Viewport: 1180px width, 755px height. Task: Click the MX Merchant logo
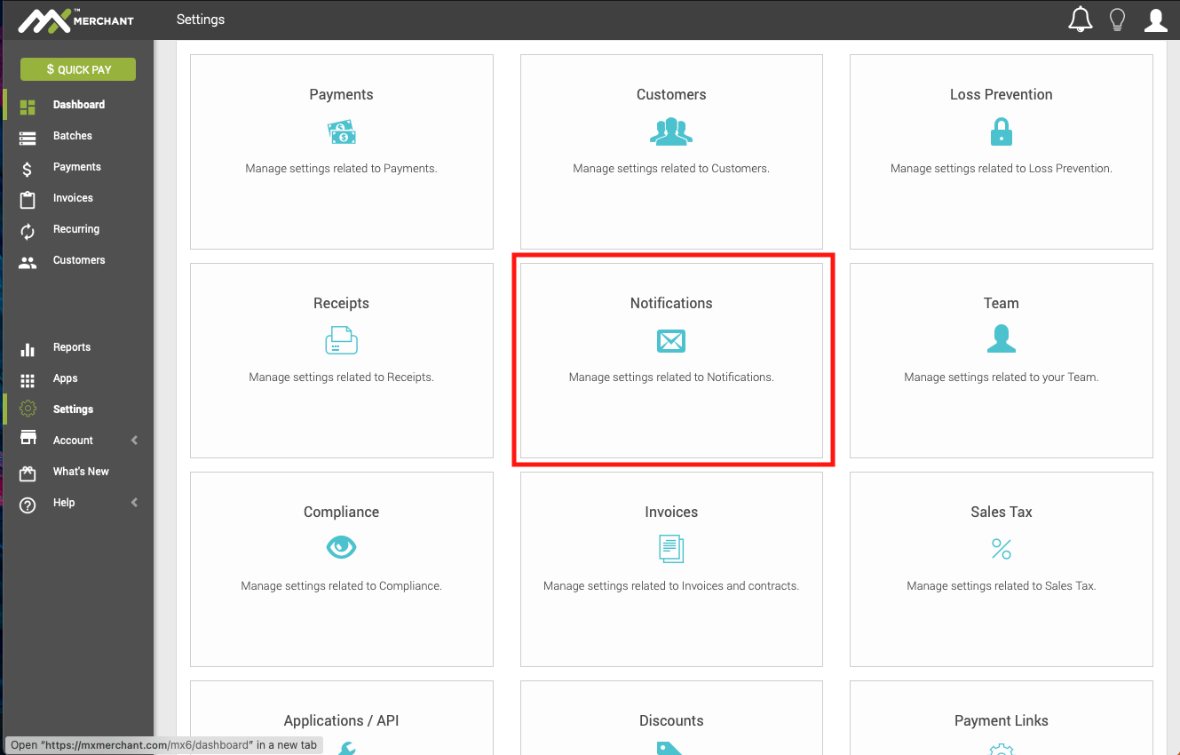75,19
